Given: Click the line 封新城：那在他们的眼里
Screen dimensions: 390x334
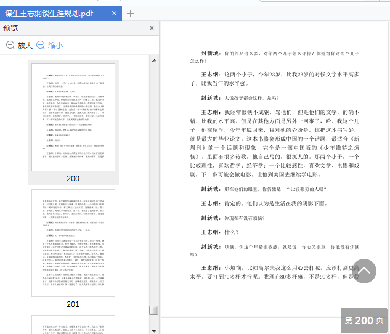Looking at the screenshot, I should pyautogui.click(x=264, y=189).
